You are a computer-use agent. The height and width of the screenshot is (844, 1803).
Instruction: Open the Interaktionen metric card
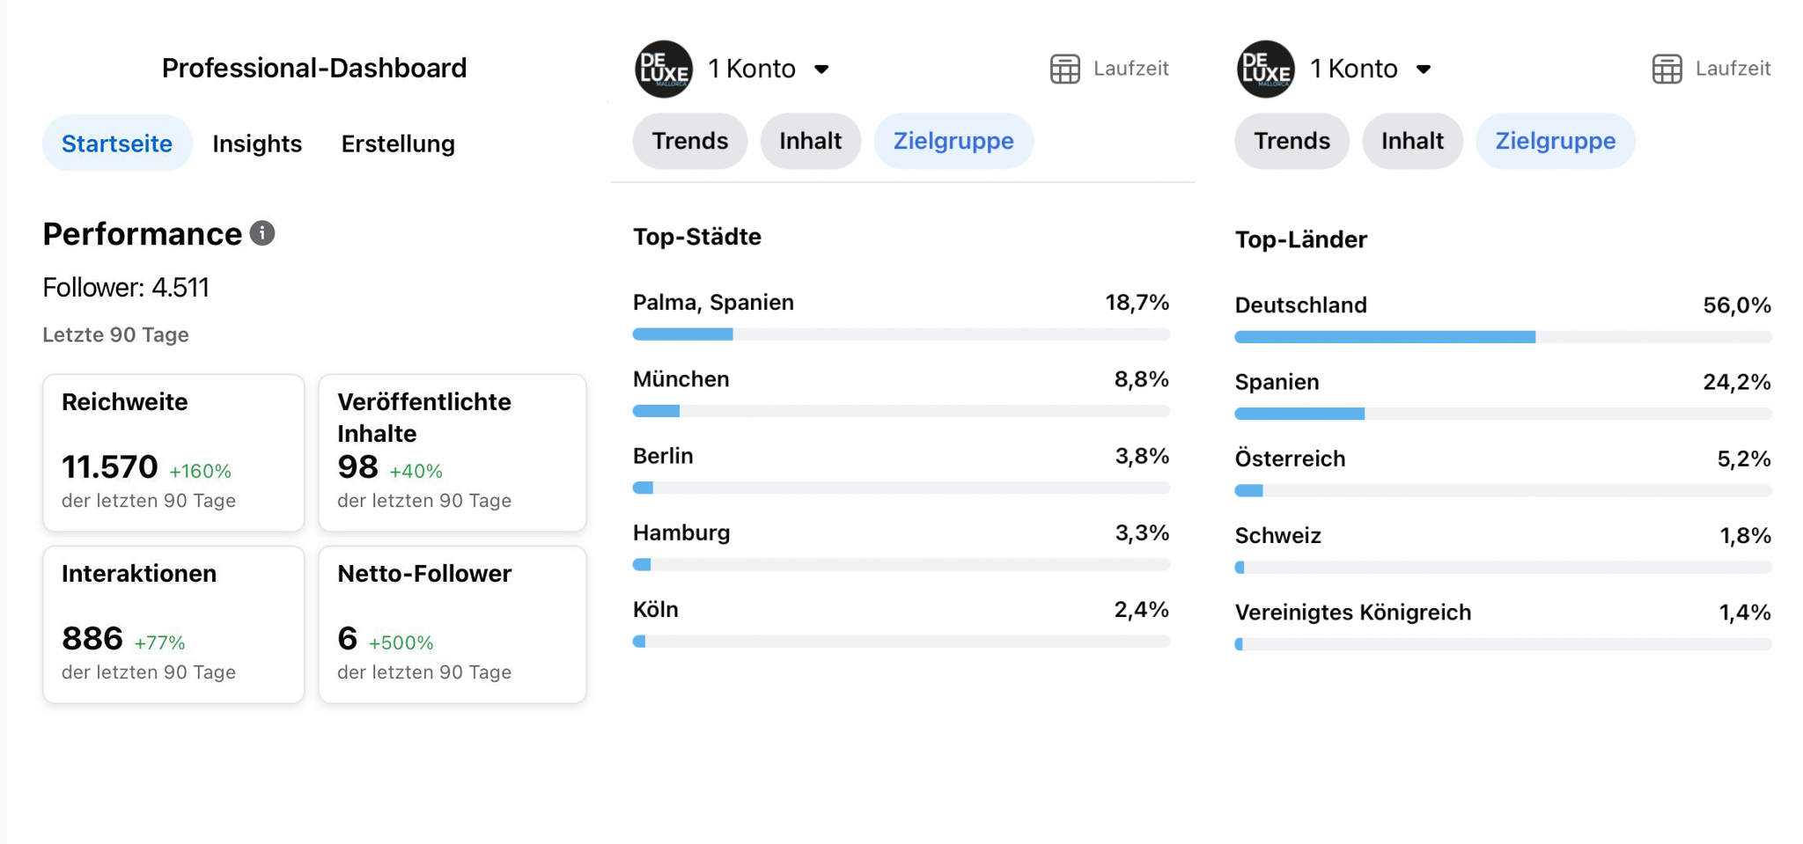coord(173,624)
